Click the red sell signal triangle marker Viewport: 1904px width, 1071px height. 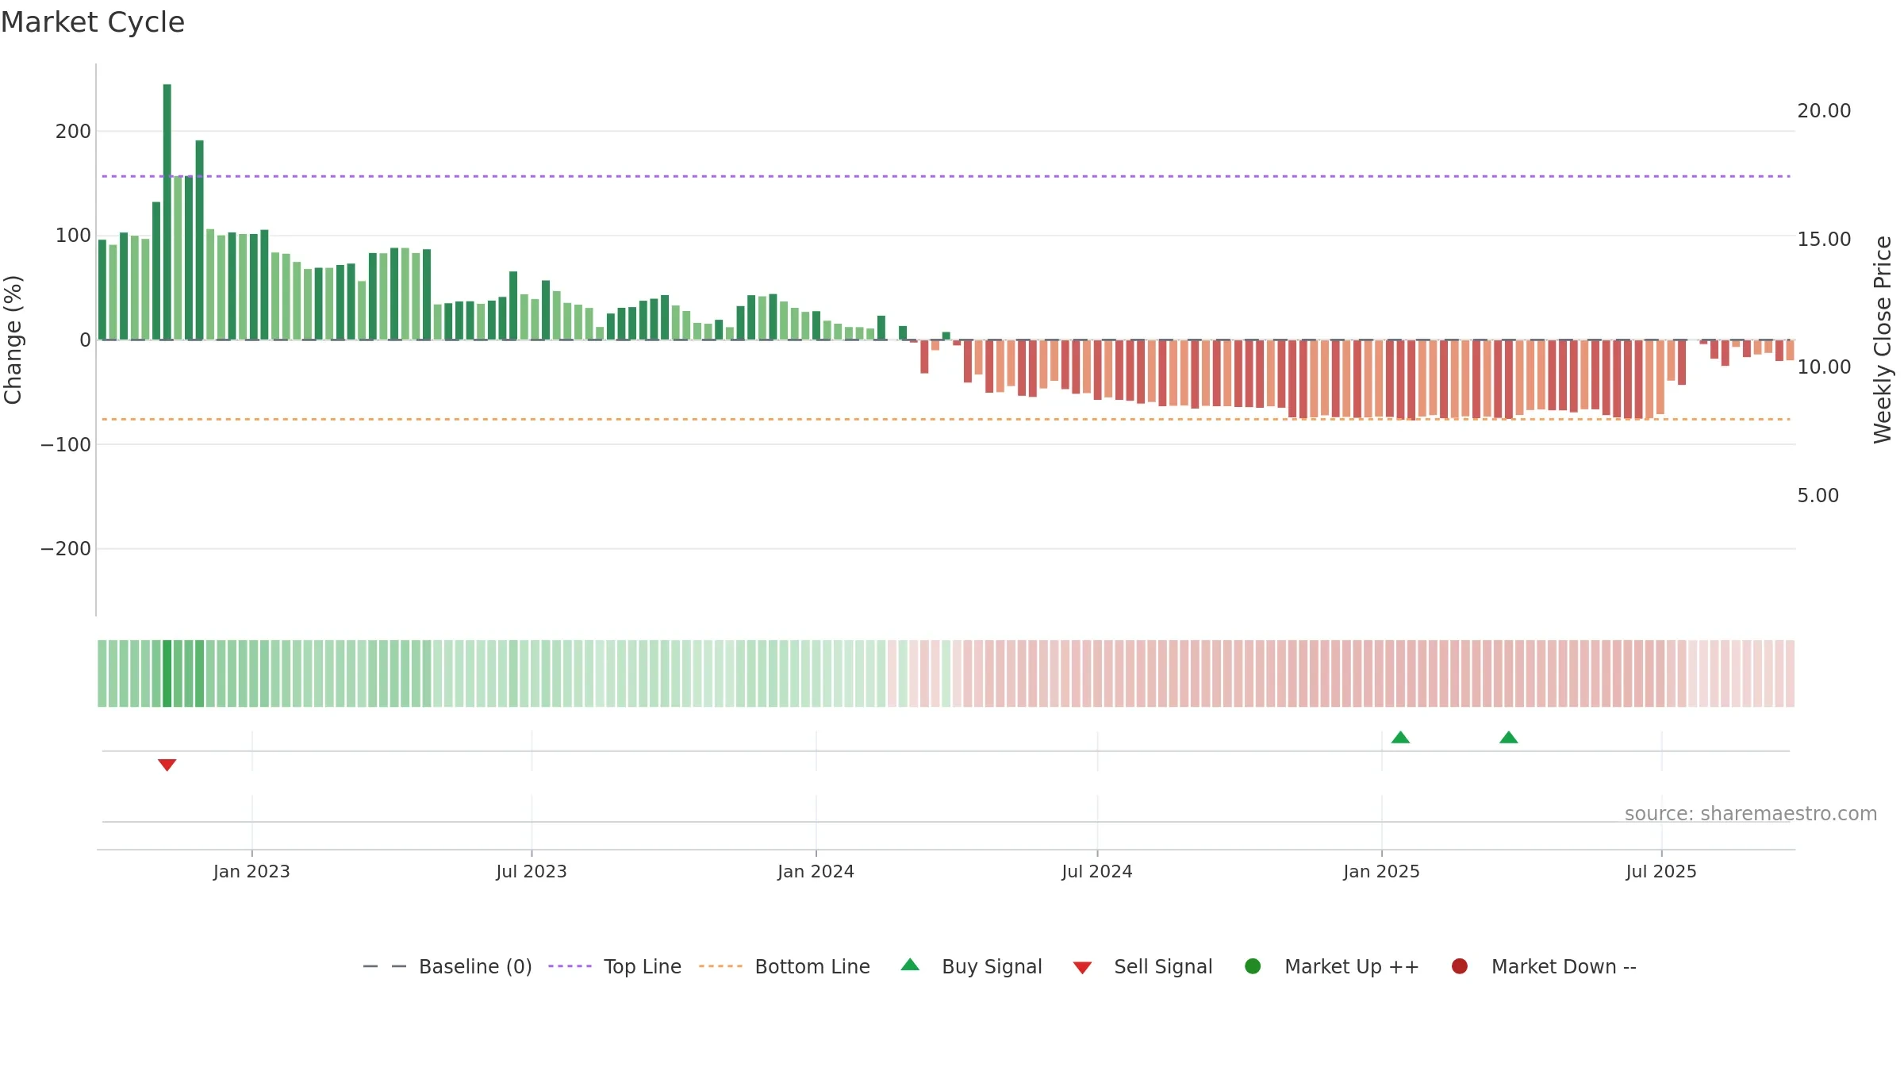[167, 765]
